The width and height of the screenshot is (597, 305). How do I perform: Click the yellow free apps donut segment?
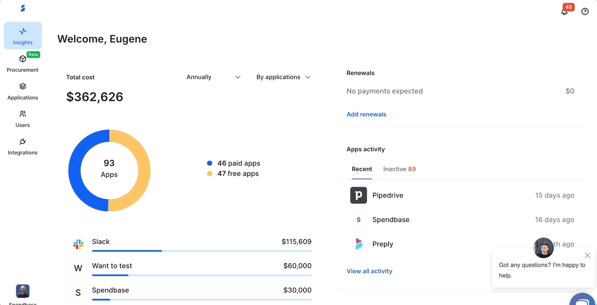click(x=144, y=171)
